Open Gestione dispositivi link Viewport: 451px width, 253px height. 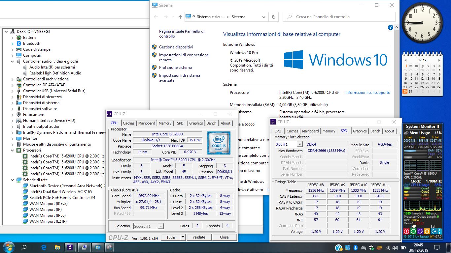click(176, 47)
